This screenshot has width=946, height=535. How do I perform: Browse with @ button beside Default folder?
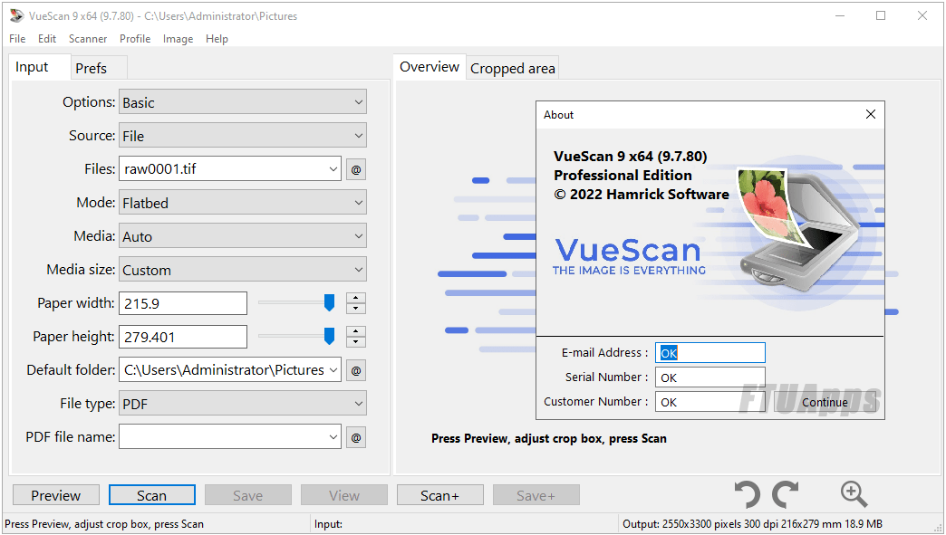pyautogui.click(x=356, y=370)
